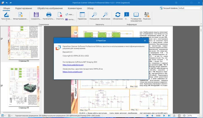Go to the previous page arrow

click(x=152, y=115)
